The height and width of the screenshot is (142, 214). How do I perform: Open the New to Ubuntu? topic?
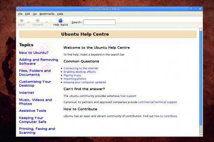coord(34,53)
